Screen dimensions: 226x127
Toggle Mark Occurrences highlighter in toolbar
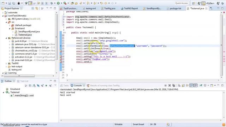[30, 3]
